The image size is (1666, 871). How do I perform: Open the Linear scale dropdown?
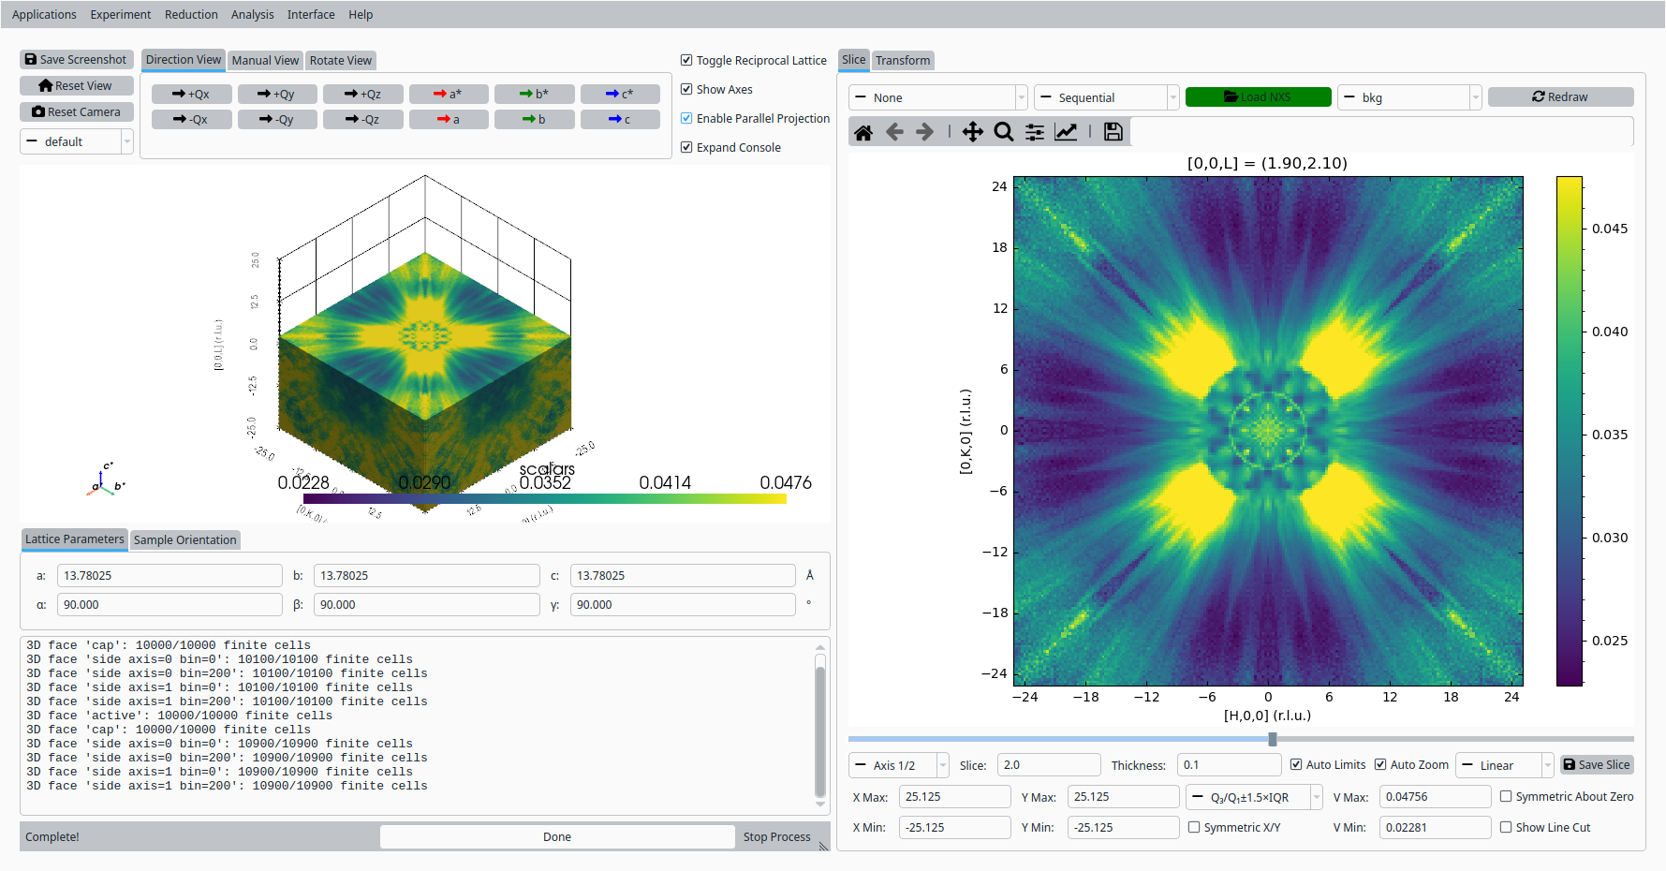tap(1505, 765)
